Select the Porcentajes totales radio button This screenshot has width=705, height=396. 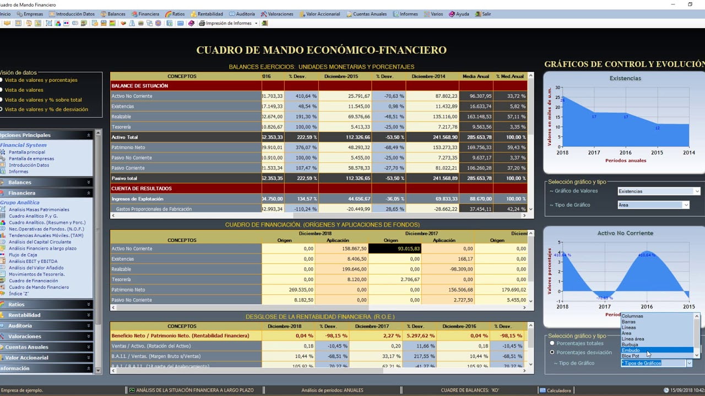click(x=552, y=343)
